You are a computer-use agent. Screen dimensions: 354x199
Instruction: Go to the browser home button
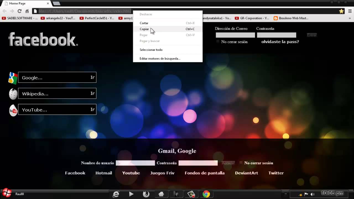[x=27, y=11]
